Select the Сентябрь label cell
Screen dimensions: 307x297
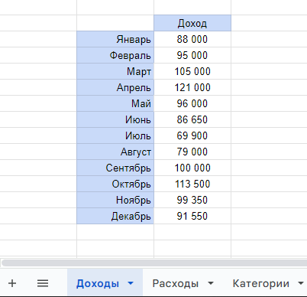point(115,168)
